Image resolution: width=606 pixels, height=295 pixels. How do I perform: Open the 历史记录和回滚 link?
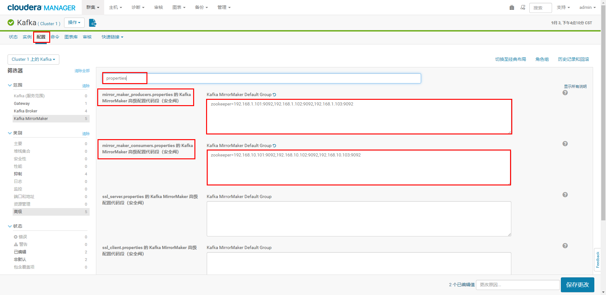[x=573, y=59]
